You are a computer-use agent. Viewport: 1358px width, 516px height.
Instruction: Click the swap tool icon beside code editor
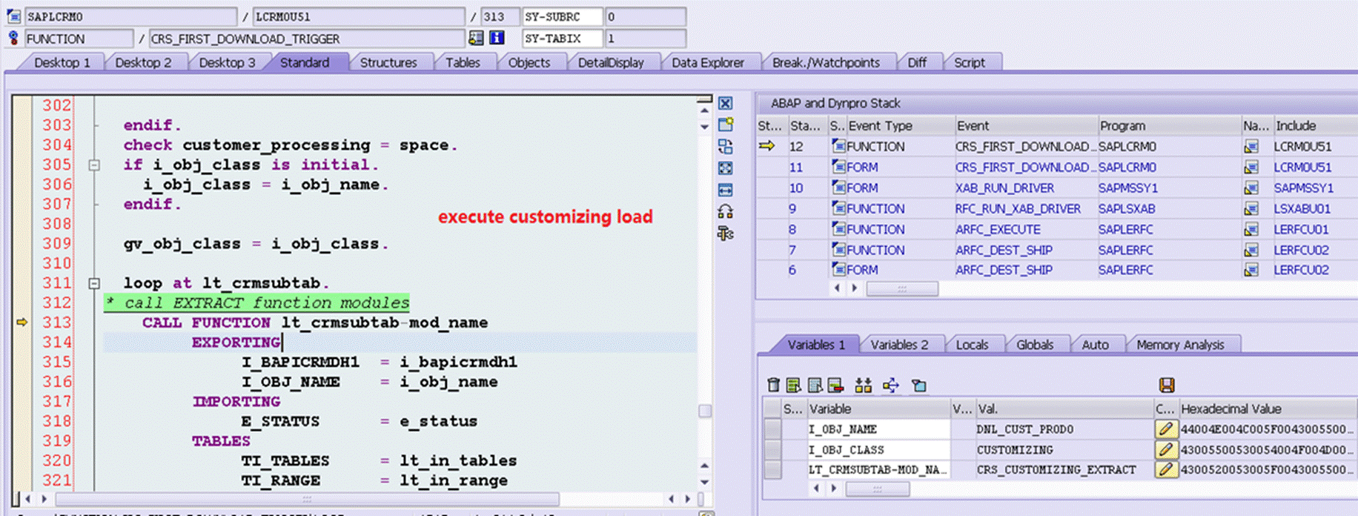pyautogui.click(x=726, y=147)
